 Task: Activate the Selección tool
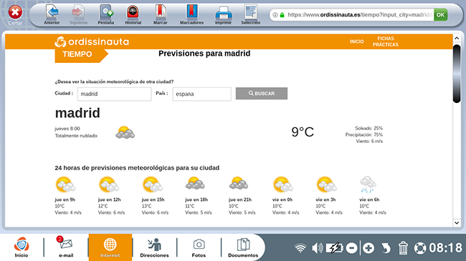click(250, 14)
